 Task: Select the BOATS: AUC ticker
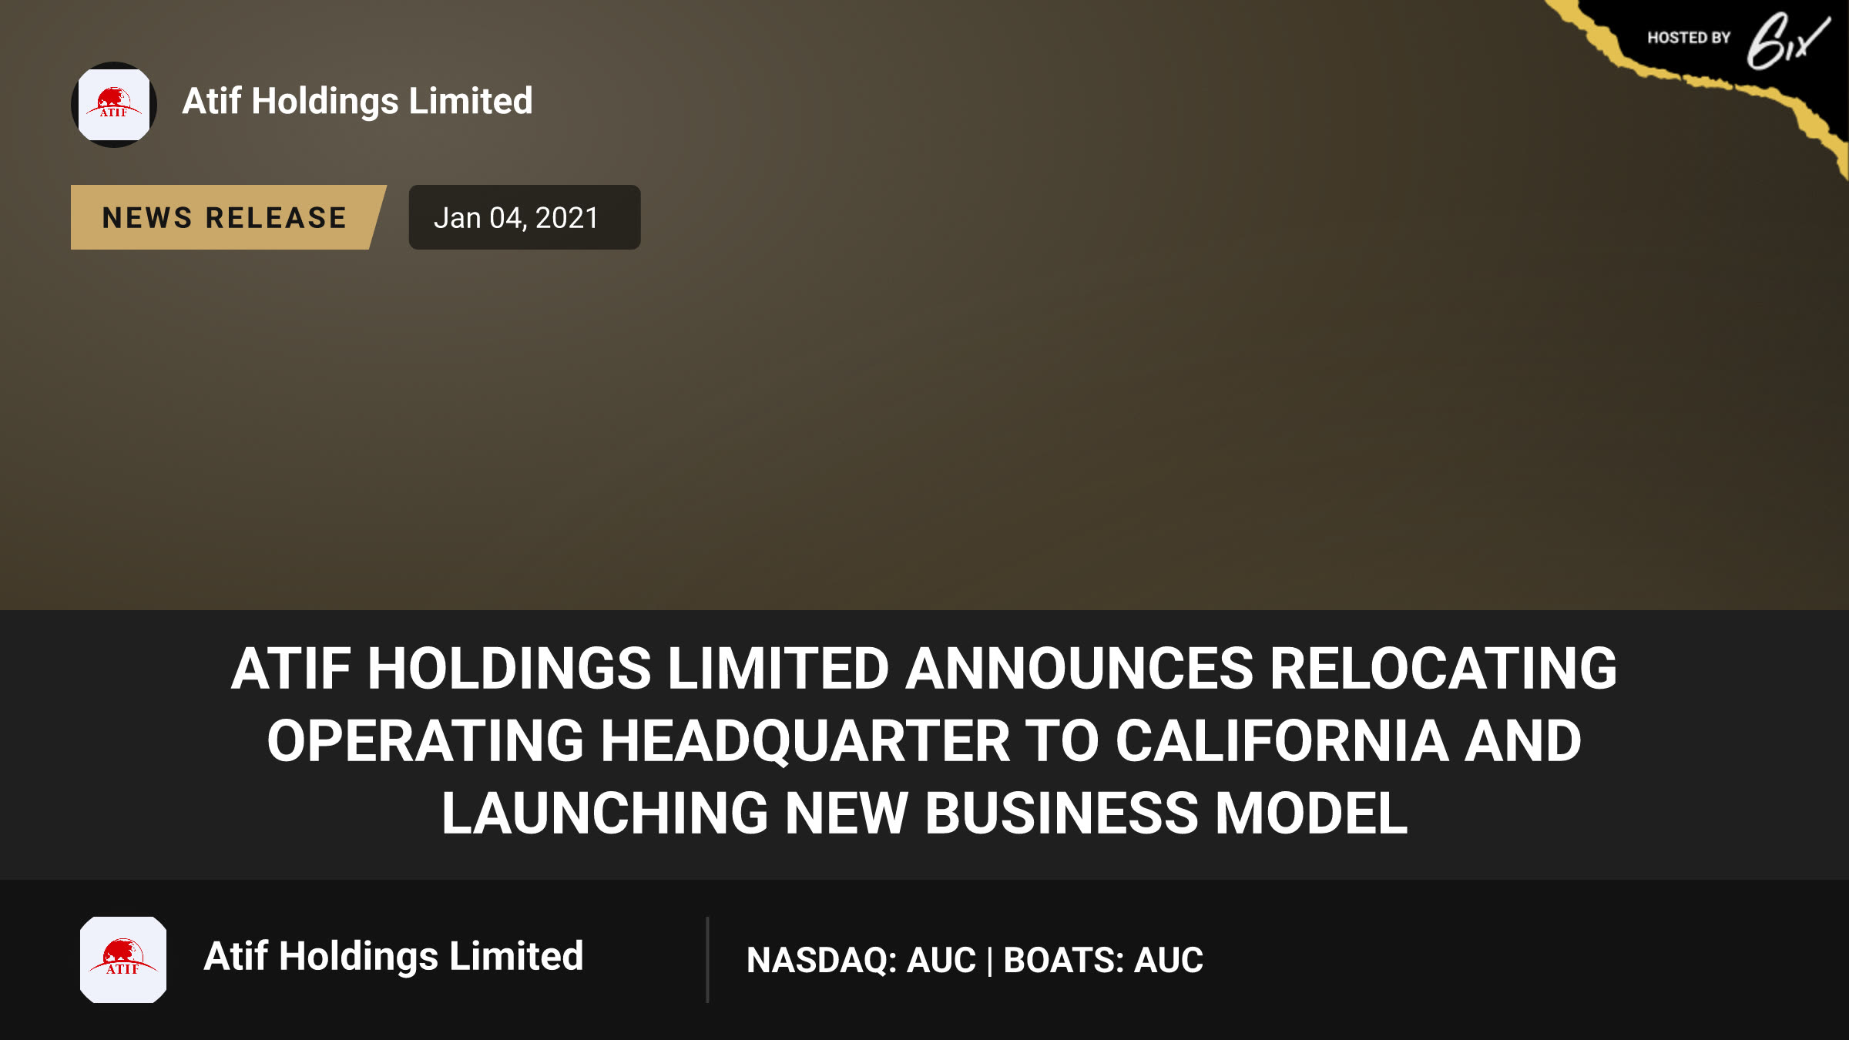pyautogui.click(x=1103, y=960)
